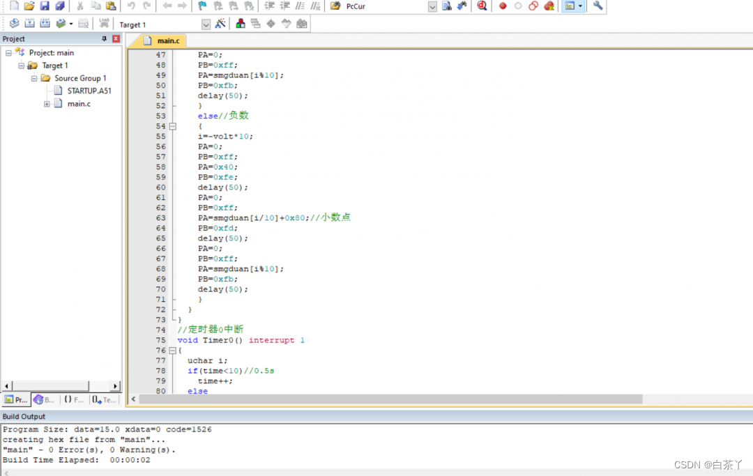Click the PcCur find text field
This screenshot has height=476, width=753.
383,6
